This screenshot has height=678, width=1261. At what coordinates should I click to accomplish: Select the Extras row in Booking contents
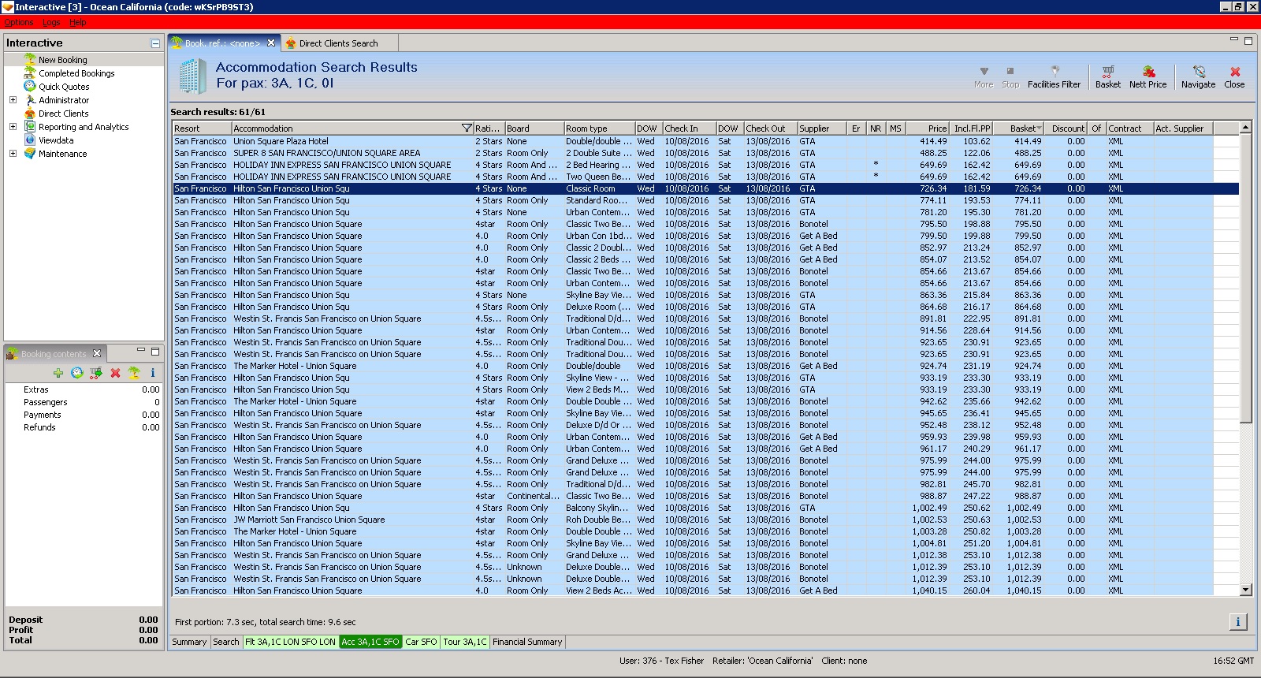(84, 389)
